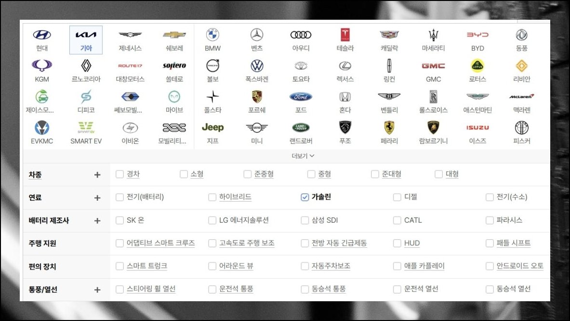Select the Renault Korea (르노코리아) logo
This screenshot has height=321, width=570.
pyautogui.click(x=86, y=66)
